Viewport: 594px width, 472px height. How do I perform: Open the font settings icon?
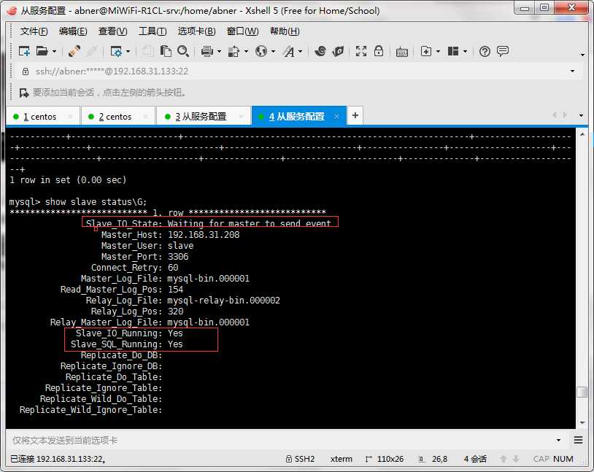289,51
